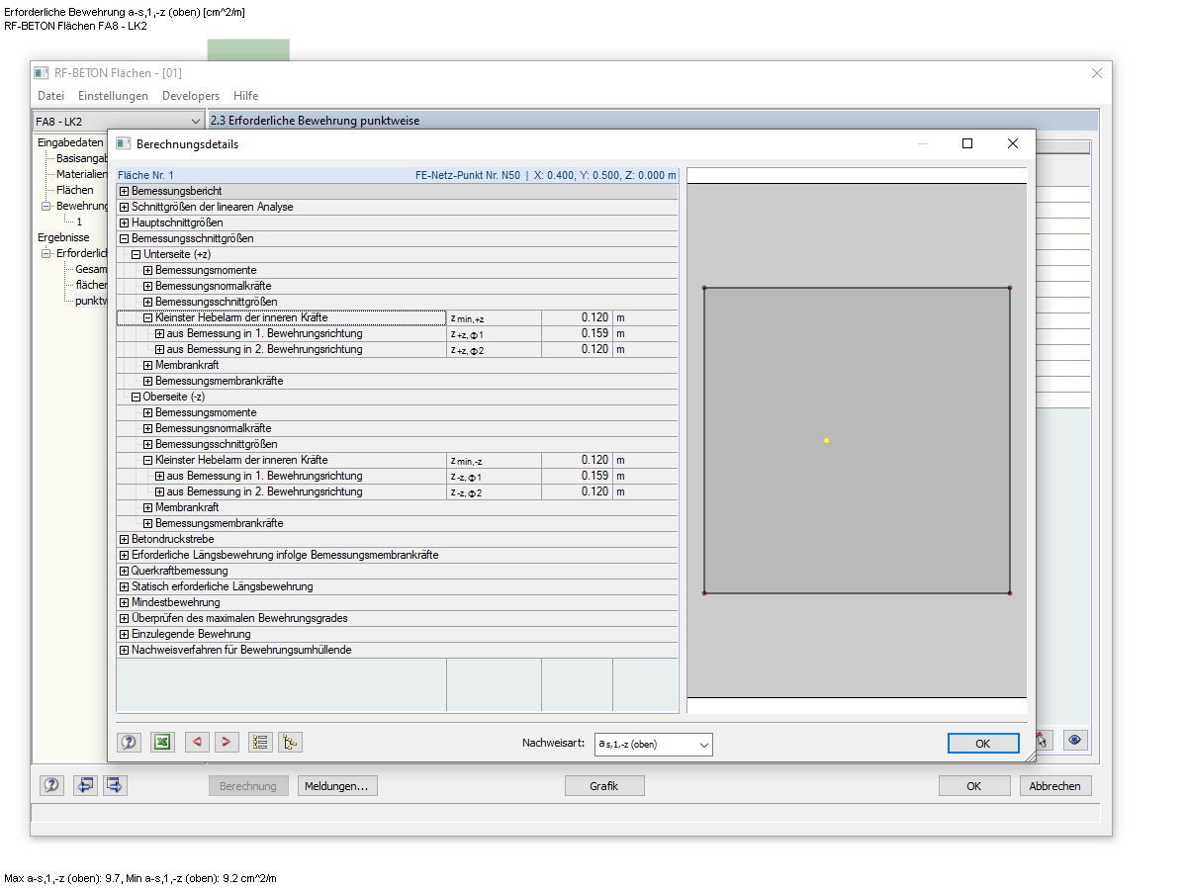Viewport: 1187px width, 890px height.
Task: Expand Oberseite 'aus Bemessung in 2. Bewehrungsrichtung'
Action: [159, 491]
